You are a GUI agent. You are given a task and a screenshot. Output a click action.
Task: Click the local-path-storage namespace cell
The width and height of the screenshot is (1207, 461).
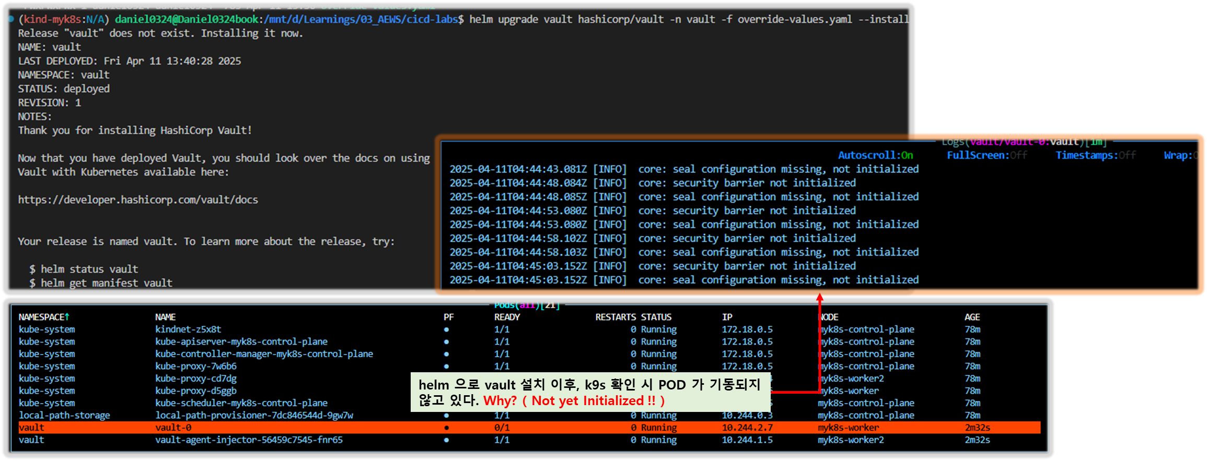pos(64,415)
